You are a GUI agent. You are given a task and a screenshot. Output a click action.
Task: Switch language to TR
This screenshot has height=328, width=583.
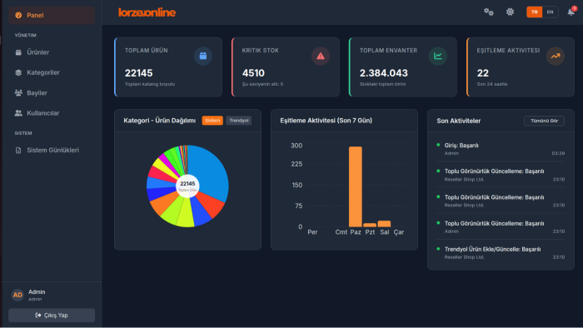[535, 12]
